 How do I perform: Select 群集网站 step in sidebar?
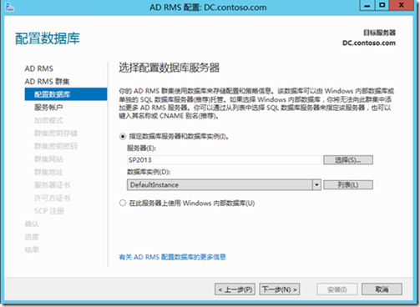click(x=48, y=159)
